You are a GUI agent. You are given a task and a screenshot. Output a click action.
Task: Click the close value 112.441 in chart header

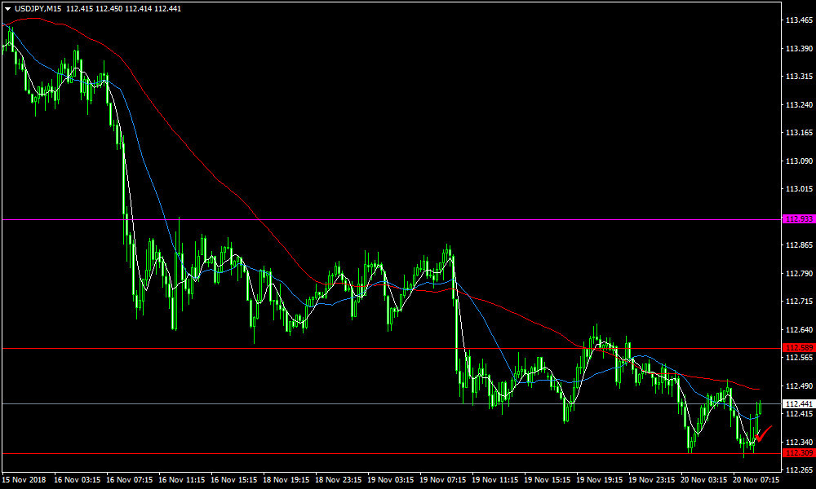tap(167, 9)
